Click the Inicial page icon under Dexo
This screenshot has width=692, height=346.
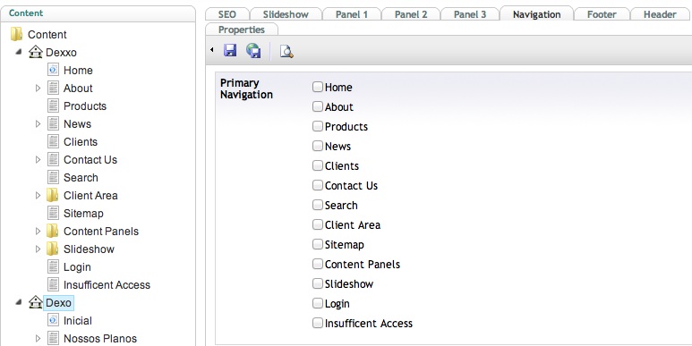[54, 320]
